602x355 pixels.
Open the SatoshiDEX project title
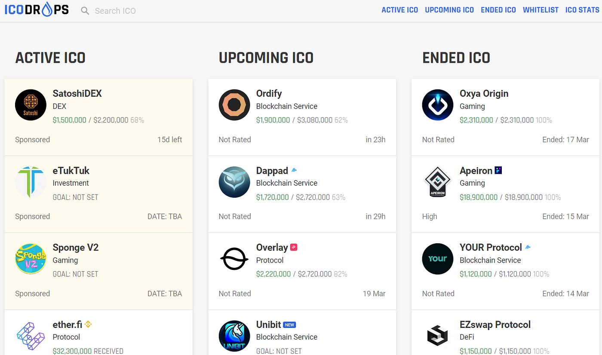77,94
